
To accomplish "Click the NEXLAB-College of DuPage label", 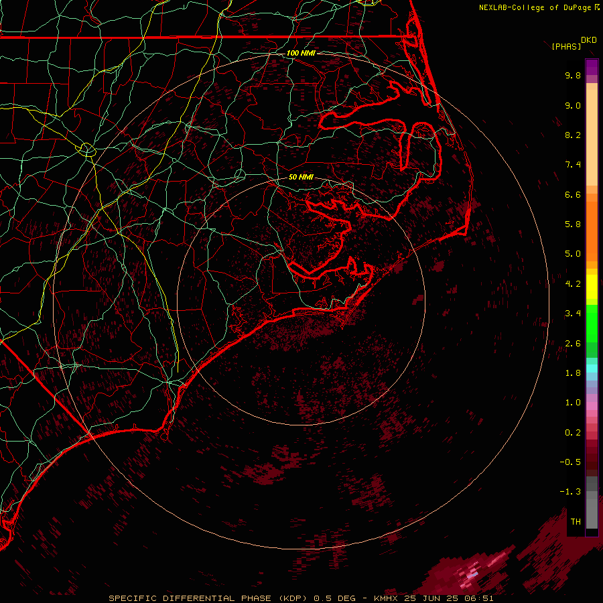I will tap(535, 7).
